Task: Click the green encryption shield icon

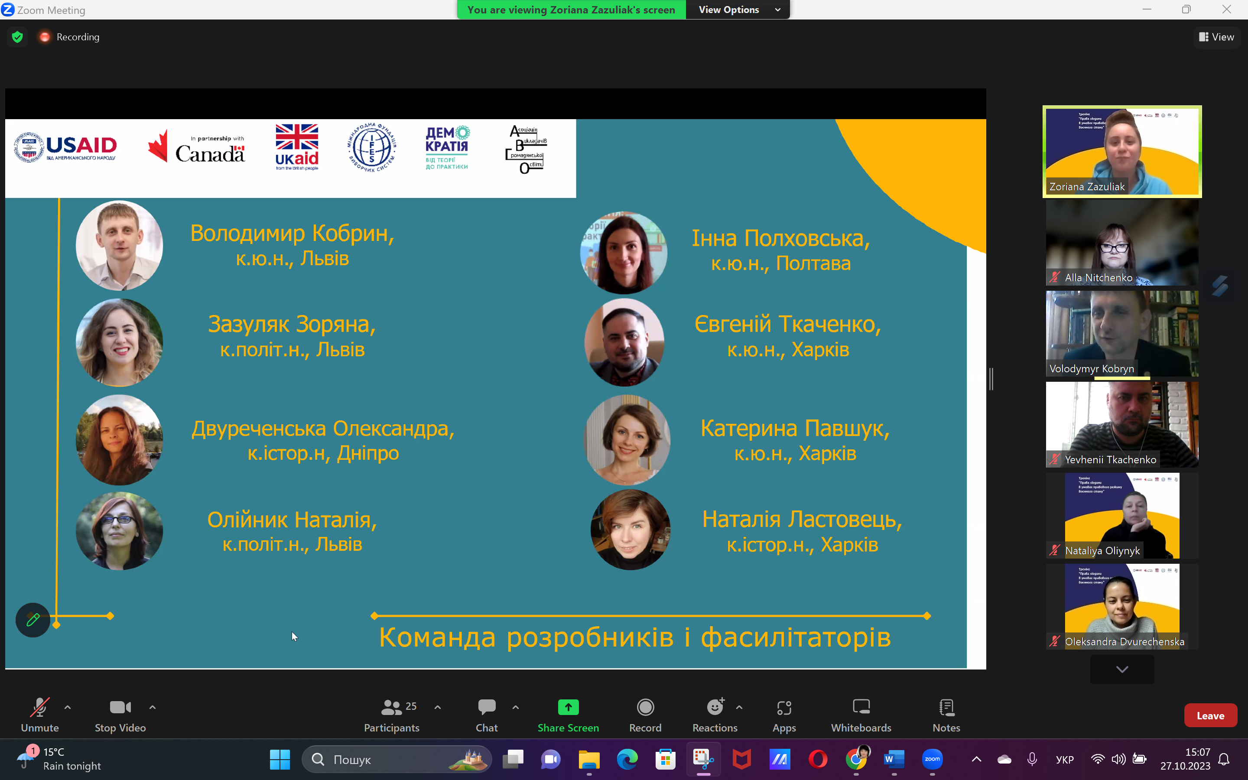Action: (x=17, y=37)
